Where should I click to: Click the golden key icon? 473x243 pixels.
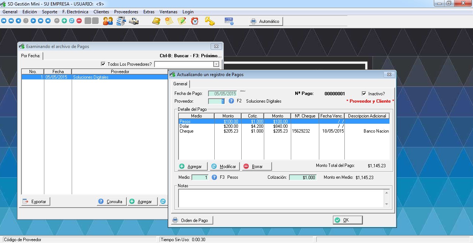pos(210,21)
